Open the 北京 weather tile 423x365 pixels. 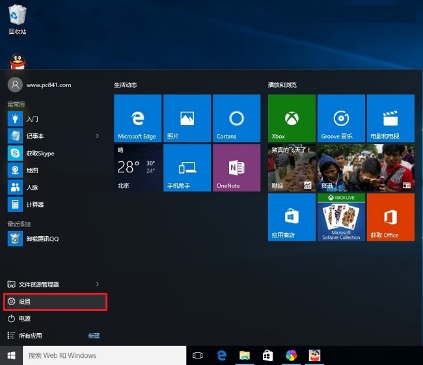click(137, 167)
